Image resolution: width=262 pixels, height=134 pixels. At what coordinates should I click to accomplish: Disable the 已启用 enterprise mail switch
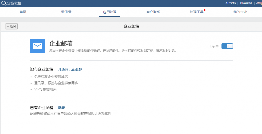[227, 46]
